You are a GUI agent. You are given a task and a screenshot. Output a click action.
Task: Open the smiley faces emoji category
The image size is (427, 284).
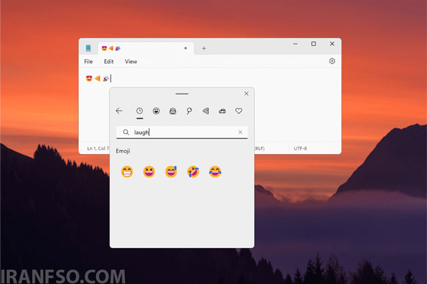pos(156,111)
